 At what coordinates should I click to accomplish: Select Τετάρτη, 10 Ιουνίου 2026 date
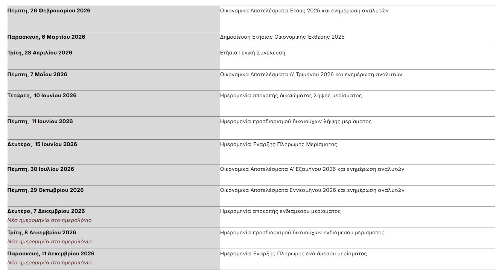tap(42, 95)
